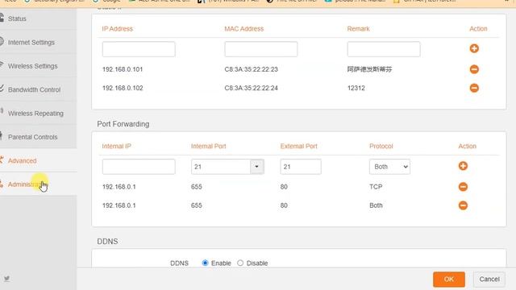Select the DDNS Disable radio button
Viewport: 516px width, 290px height.
pos(240,263)
